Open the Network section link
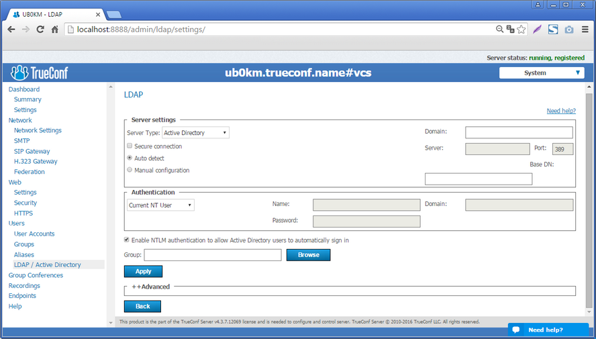 (20, 120)
